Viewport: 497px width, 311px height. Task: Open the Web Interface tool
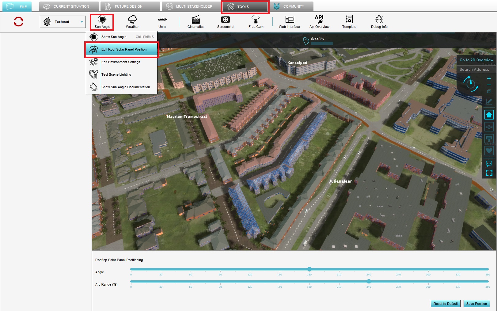pyautogui.click(x=289, y=22)
